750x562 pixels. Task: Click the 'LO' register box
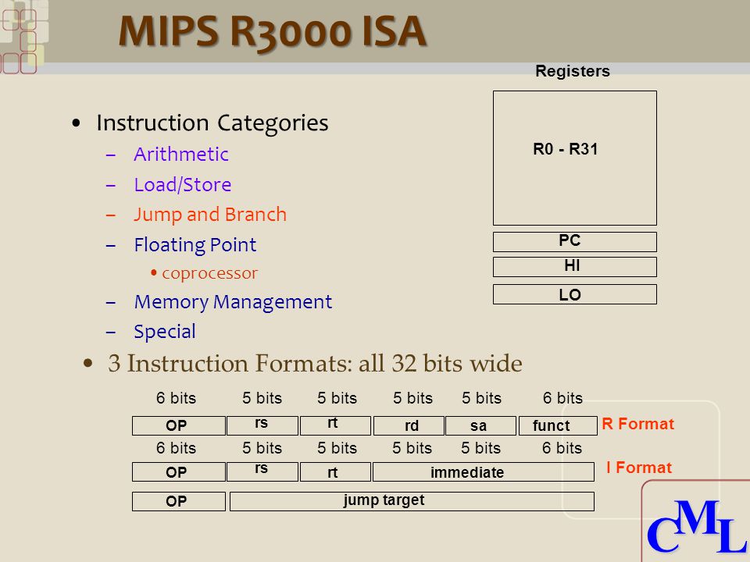pos(575,294)
